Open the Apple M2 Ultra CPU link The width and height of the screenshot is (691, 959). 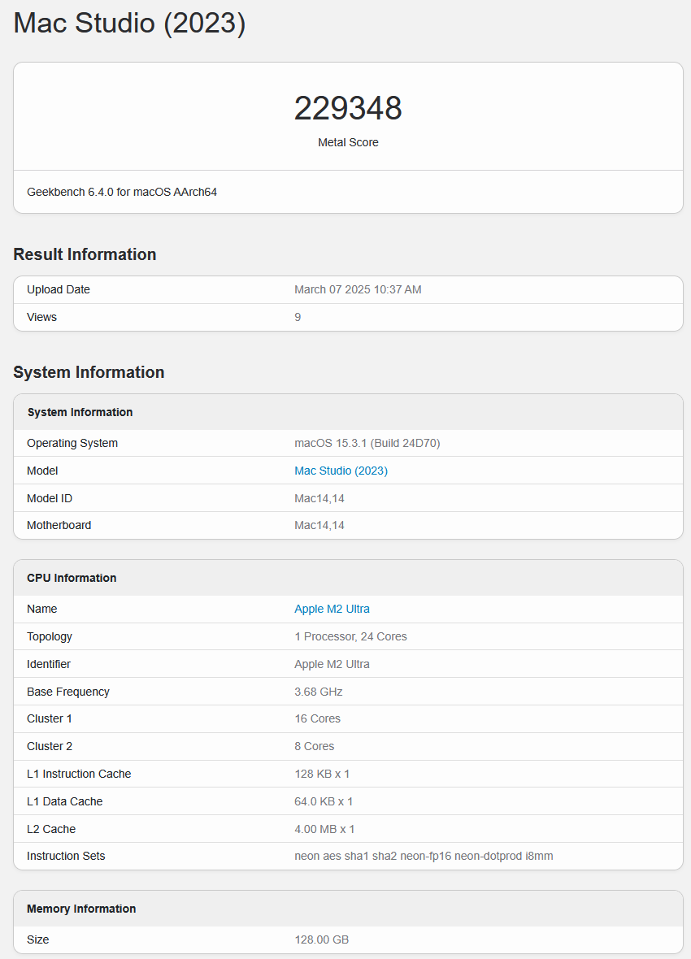click(332, 609)
